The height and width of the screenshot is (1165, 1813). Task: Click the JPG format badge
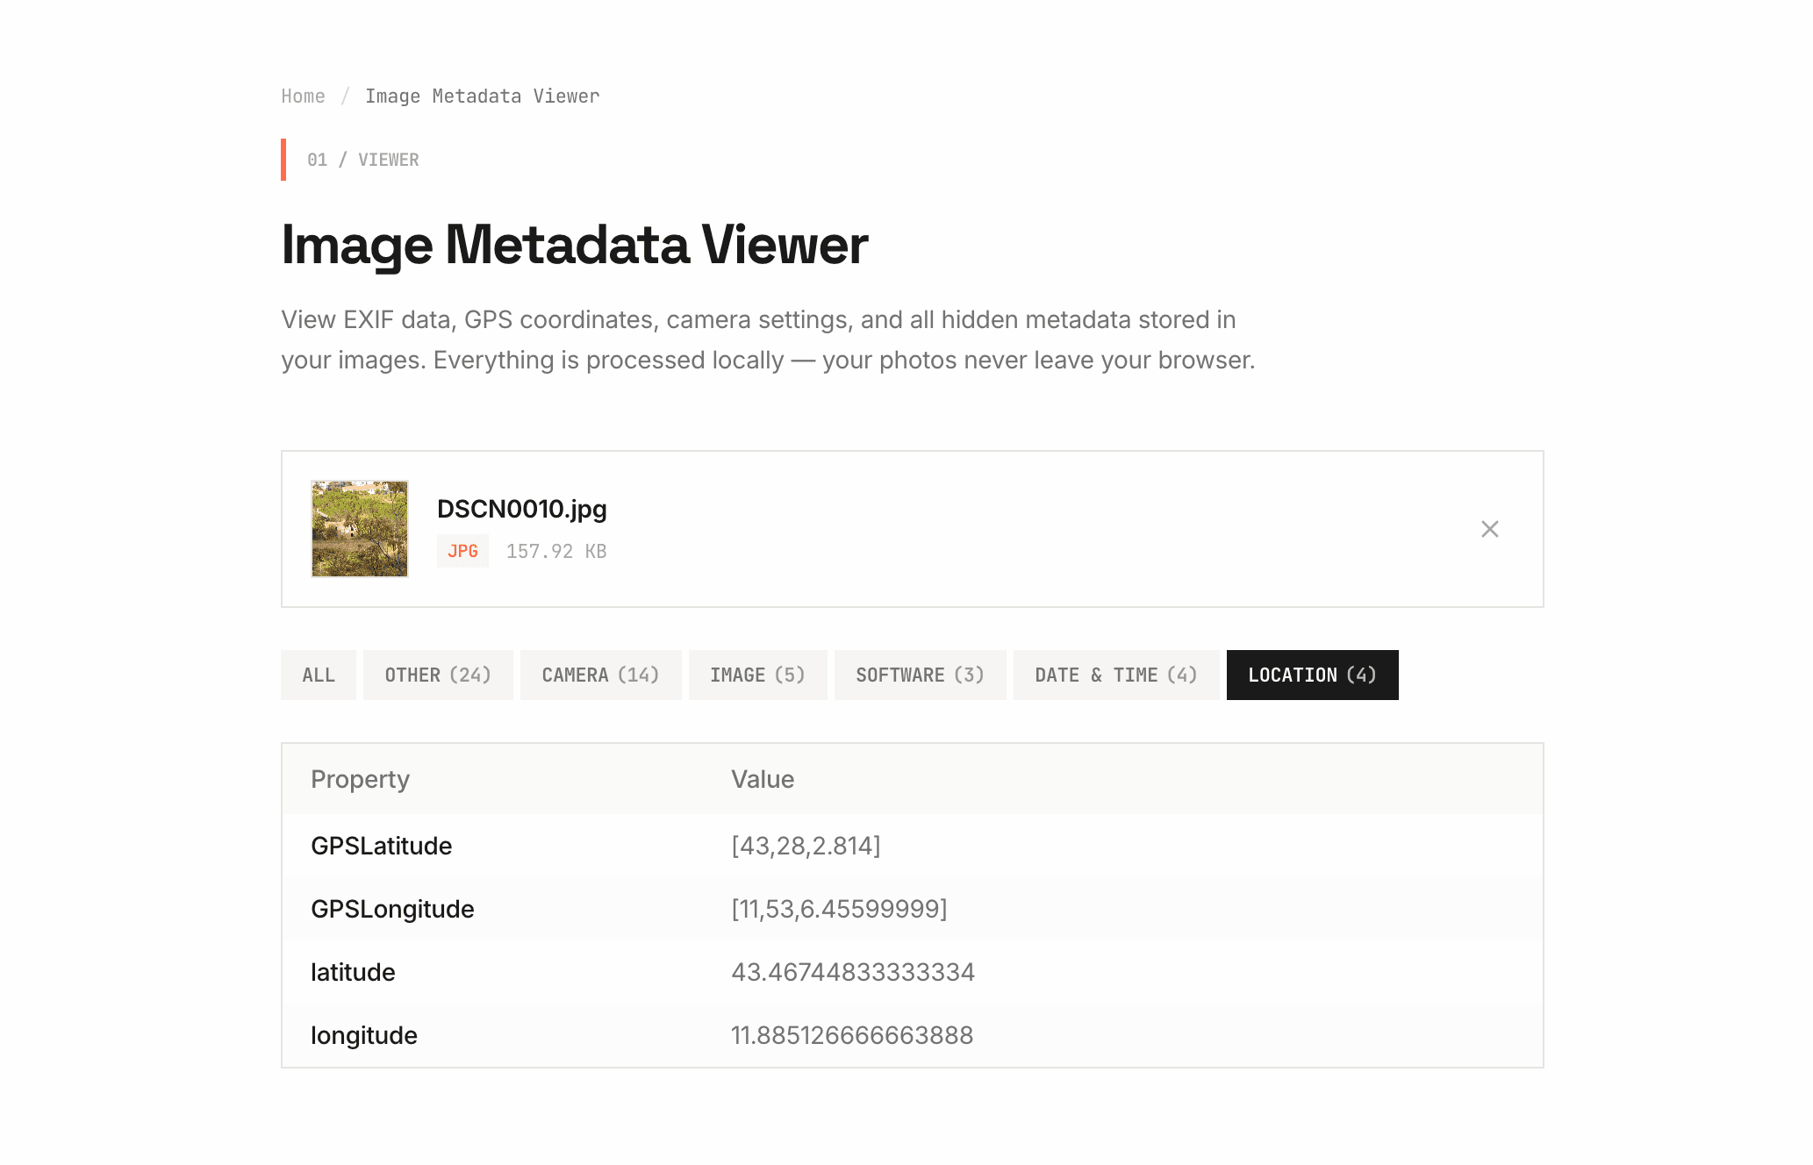[462, 551]
